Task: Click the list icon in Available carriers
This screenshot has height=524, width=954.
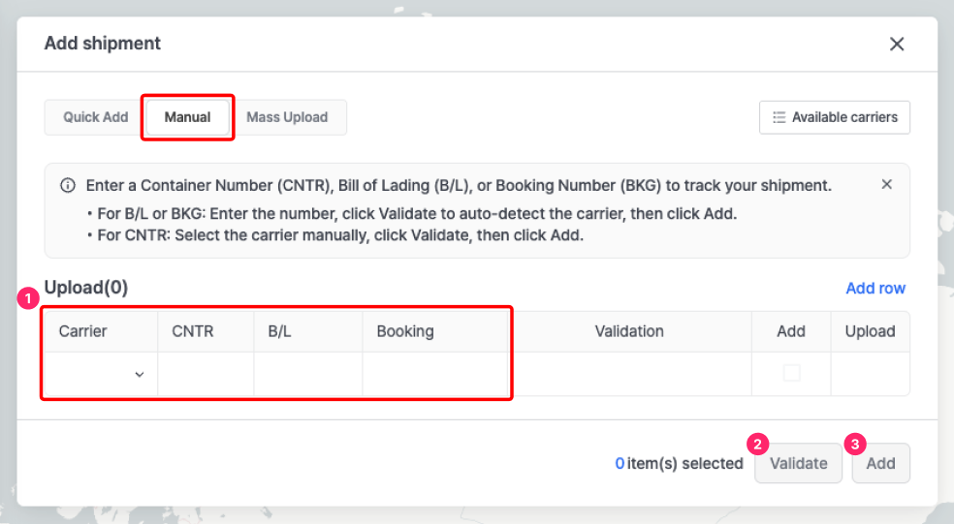Action: pyautogui.click(x=779, y=117)
